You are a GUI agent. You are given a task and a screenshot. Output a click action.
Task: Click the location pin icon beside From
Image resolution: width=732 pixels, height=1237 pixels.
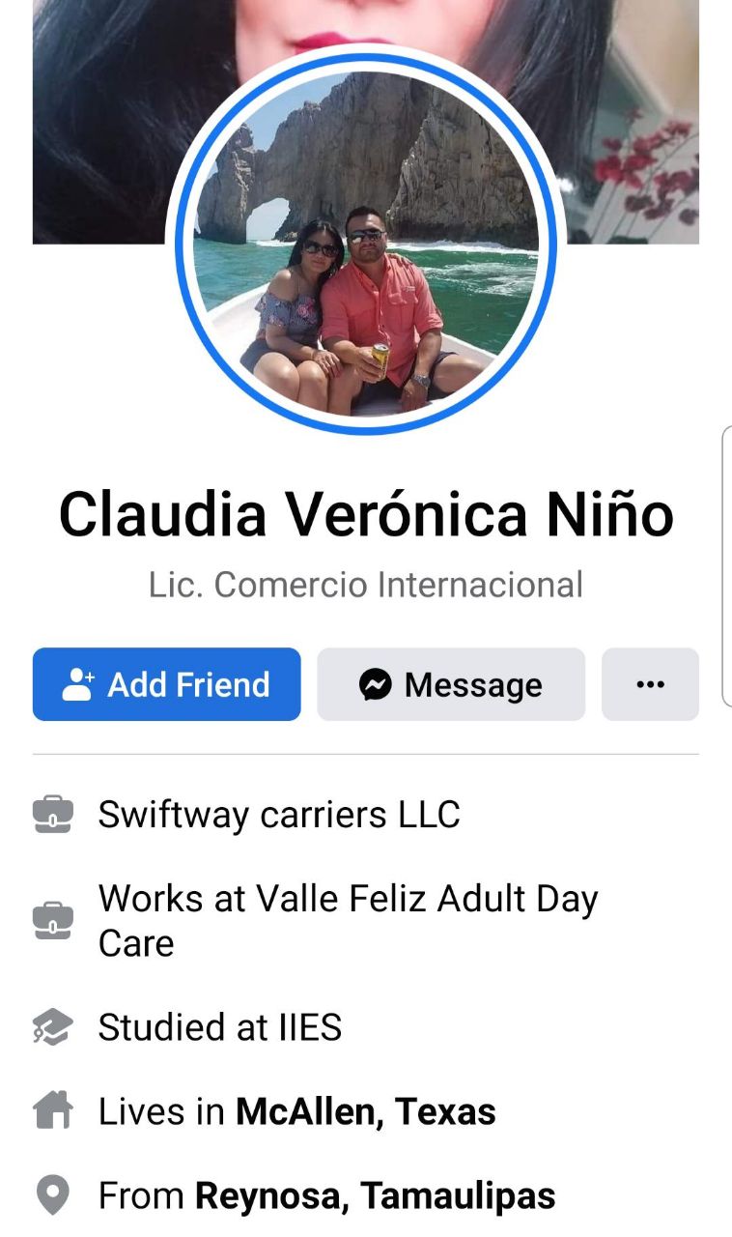click(x=53, y=1195)
